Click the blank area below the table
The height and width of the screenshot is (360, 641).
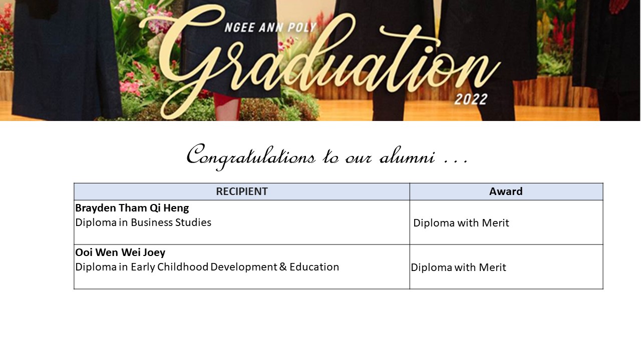click(320, 325)
